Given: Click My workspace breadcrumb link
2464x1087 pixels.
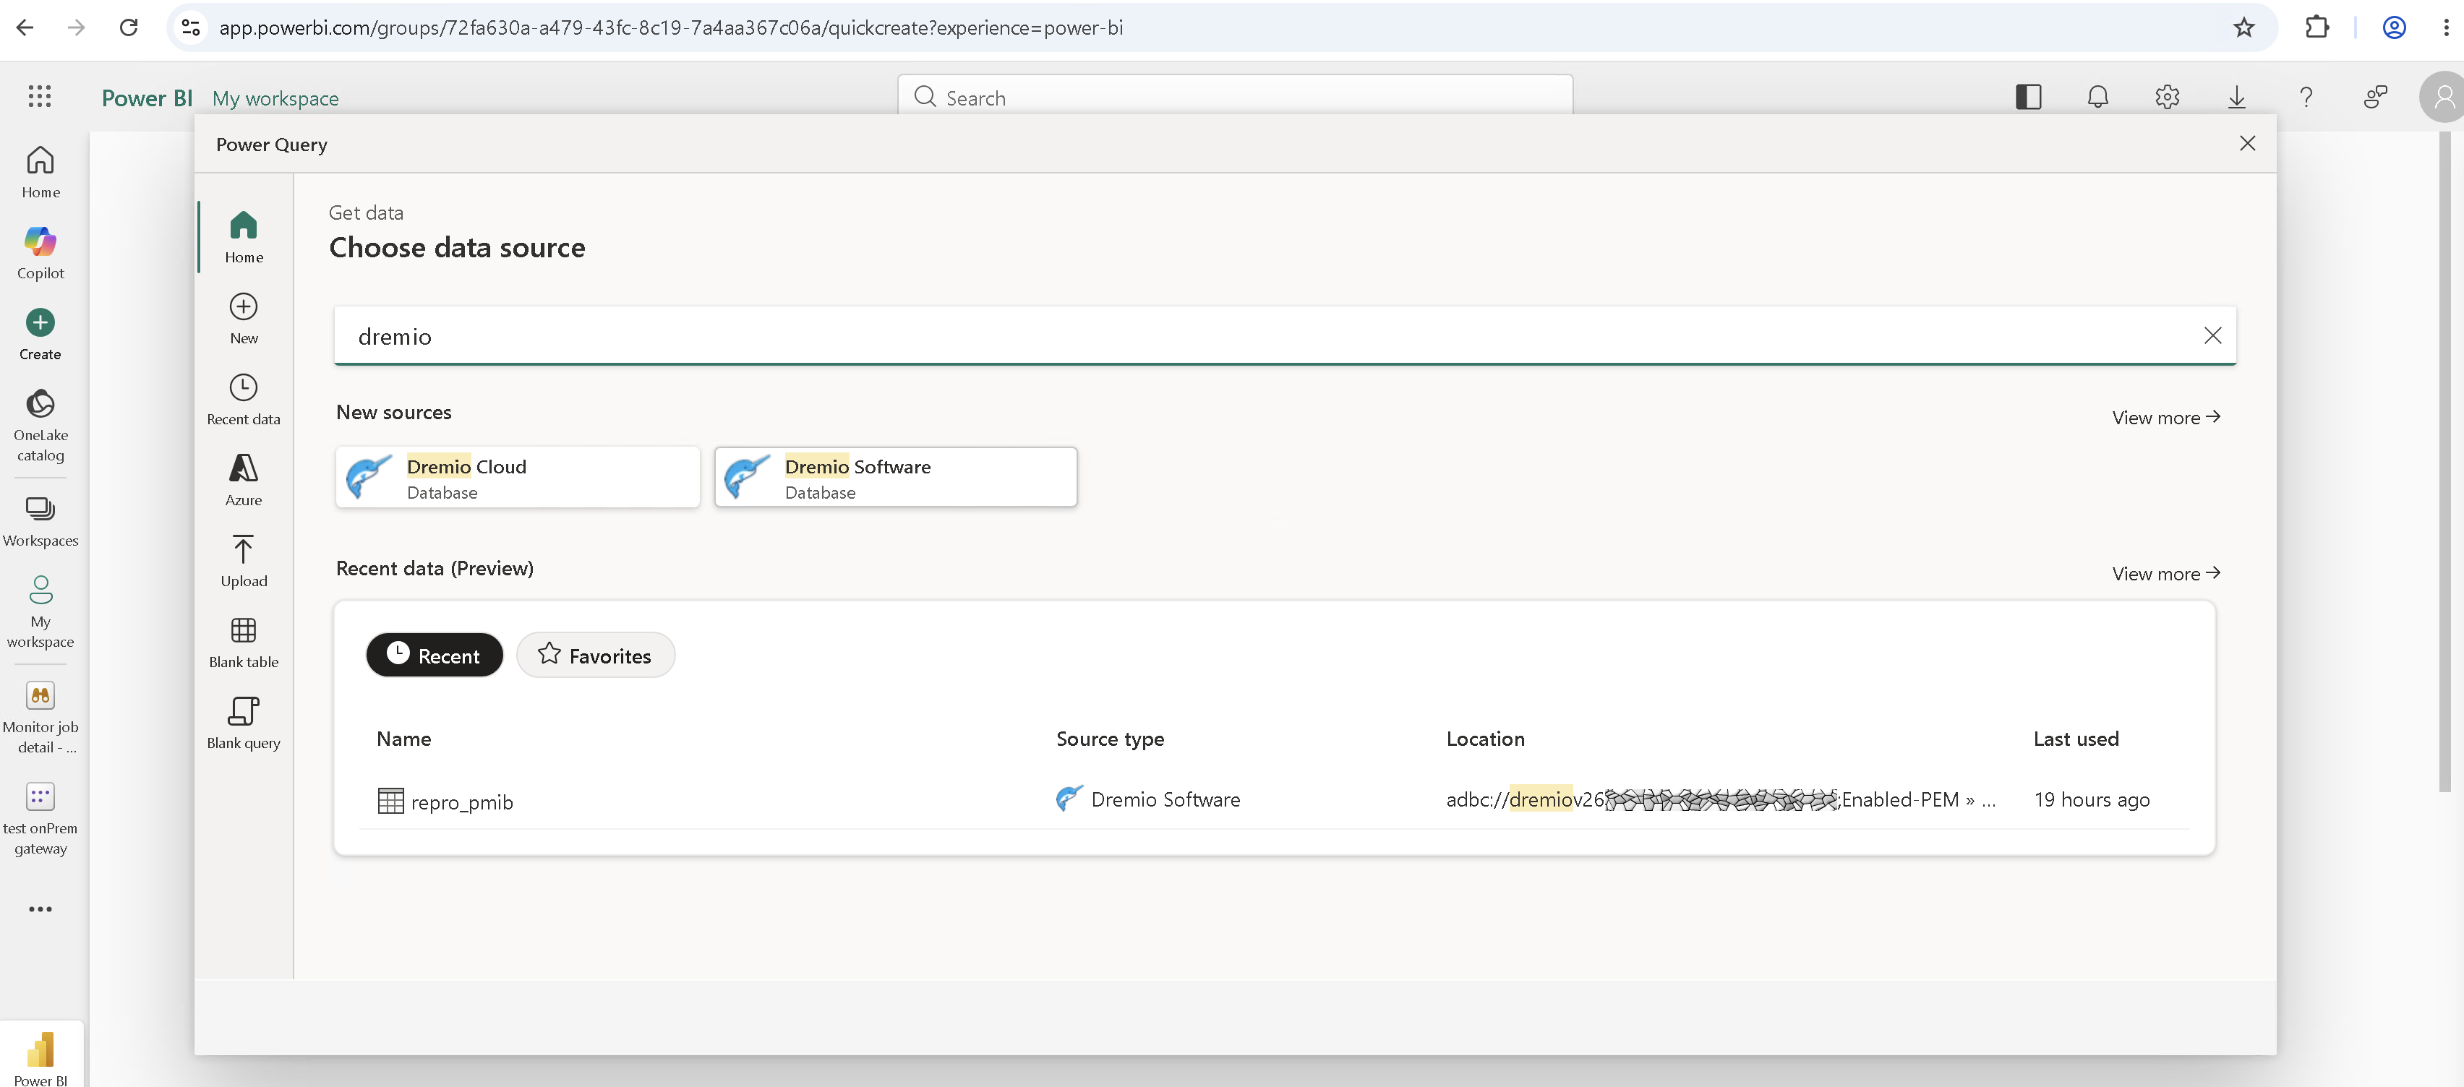Looking at the screenshot, I should [x=275, y=98].
